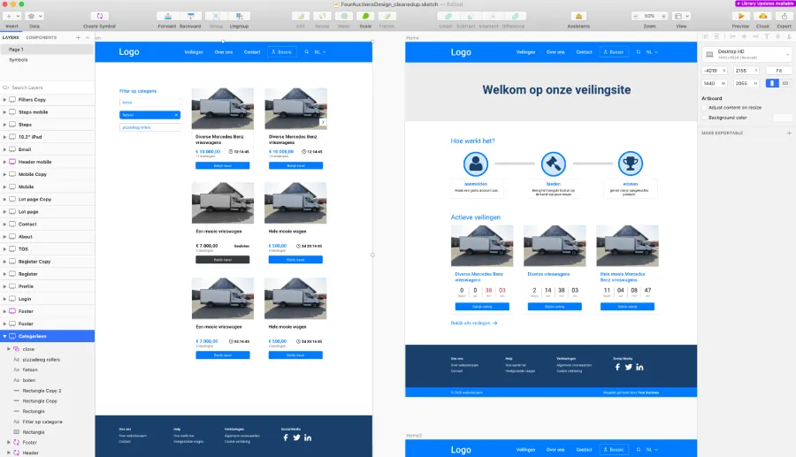796x457 pixels.
Task: Click the Create Symbol icon
Action: [99, 16]
